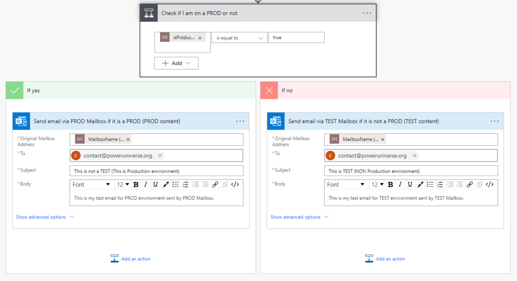
Task: Click code view icon in TEST email body
Action: tap(489, 185)
